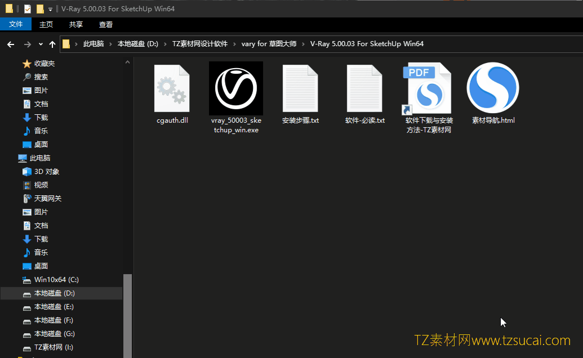Open the 主页 ribbon tab
Image resolution: width=583 pixels, height=358 pixels.
tap(46, 25)
